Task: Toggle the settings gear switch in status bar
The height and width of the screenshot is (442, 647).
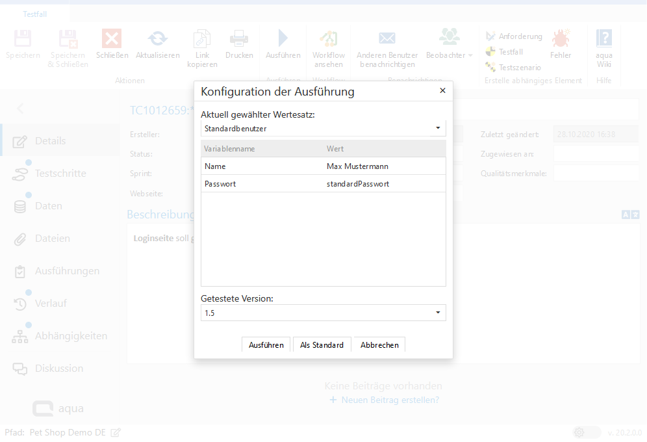Action: click(x=587, y=432)
